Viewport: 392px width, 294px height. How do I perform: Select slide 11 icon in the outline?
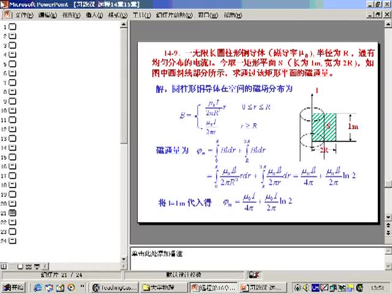pyautogui.click(x=12, y=120)
